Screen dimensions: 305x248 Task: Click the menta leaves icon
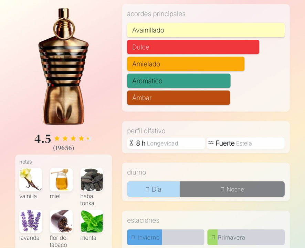[92, 221]
